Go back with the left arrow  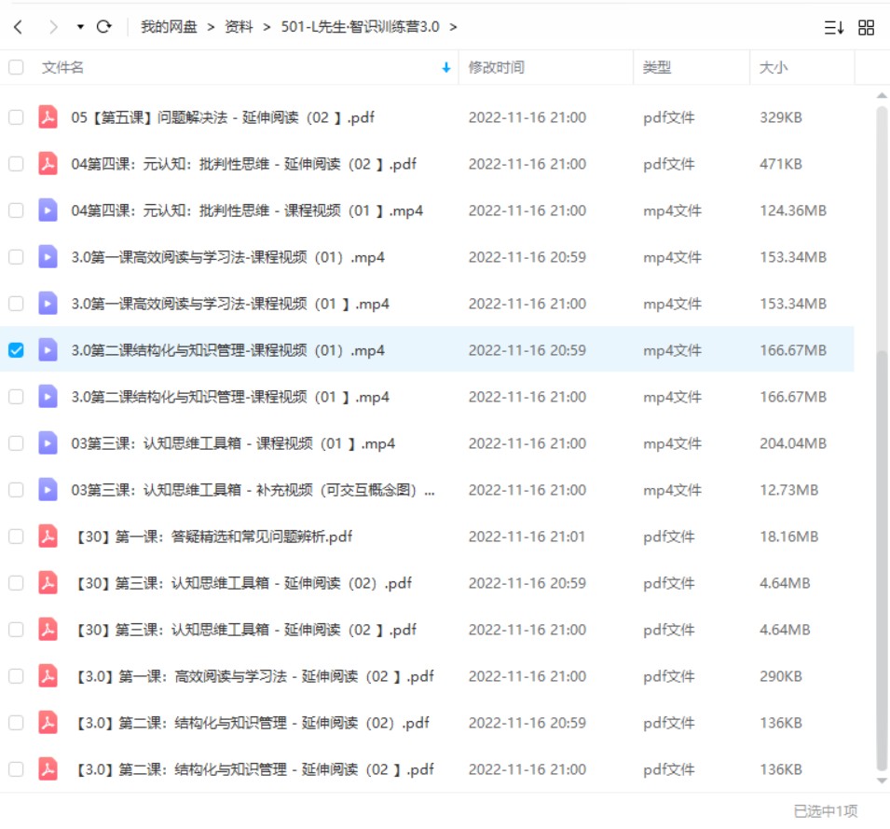point(18,27)
